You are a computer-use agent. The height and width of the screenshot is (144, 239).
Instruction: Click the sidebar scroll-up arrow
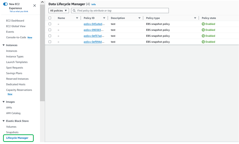click(x=42, y=2)
